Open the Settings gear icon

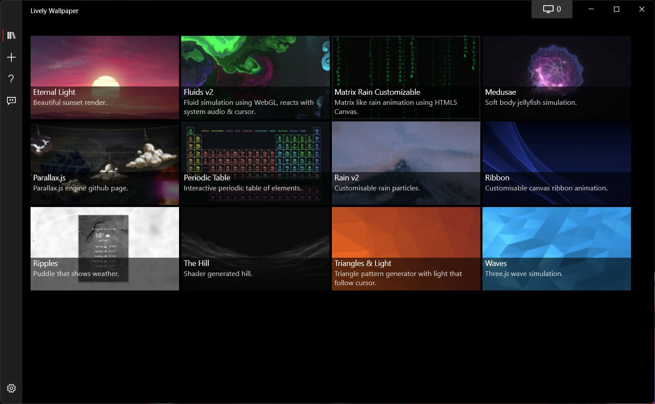(x=11, y=388)
